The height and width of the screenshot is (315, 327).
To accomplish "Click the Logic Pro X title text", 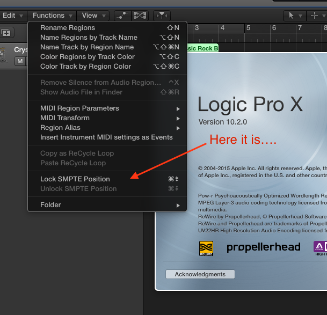I will coord(250,105).
